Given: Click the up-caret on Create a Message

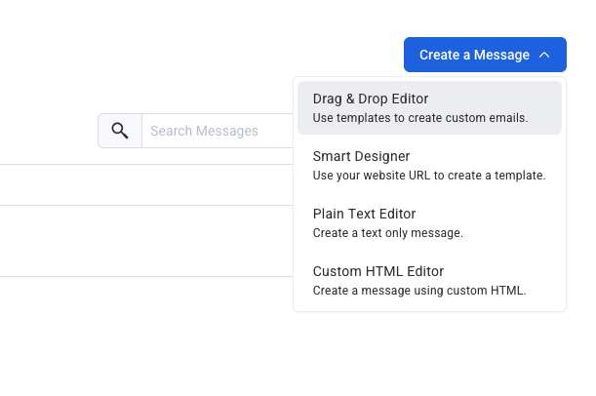Looking at the screenshot, I should point(544,55).
